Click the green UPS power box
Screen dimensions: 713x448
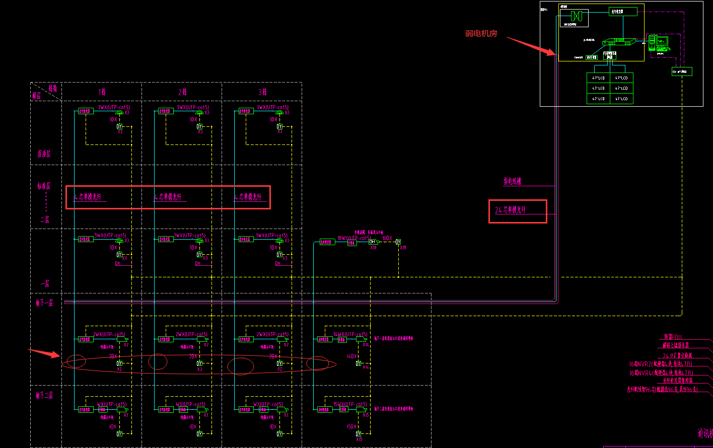coord(682,71)
